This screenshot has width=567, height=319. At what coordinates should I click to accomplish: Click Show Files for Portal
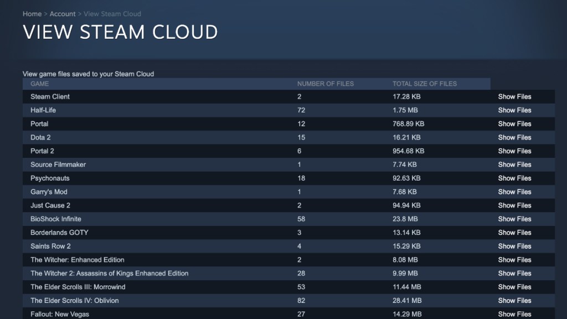click(514, 124)
